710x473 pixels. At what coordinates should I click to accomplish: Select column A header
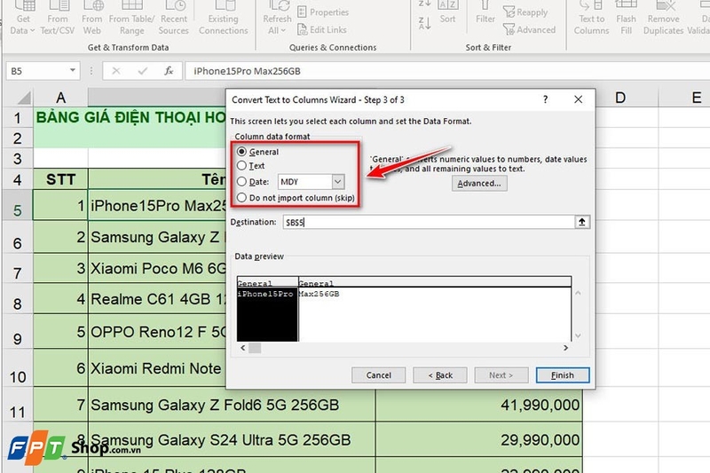point(60,98)
